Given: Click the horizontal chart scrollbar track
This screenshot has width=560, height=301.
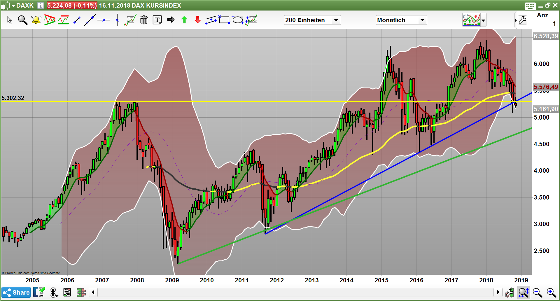Looking at the screenshot, I should (295, 292).
